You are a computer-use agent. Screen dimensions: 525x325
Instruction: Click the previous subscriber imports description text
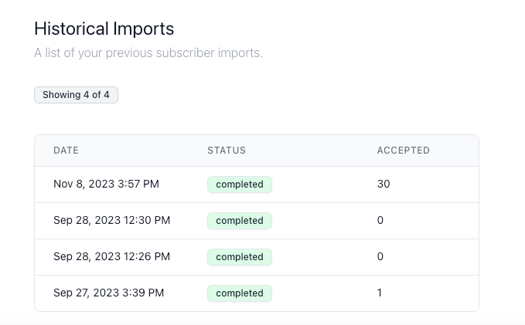148,53
